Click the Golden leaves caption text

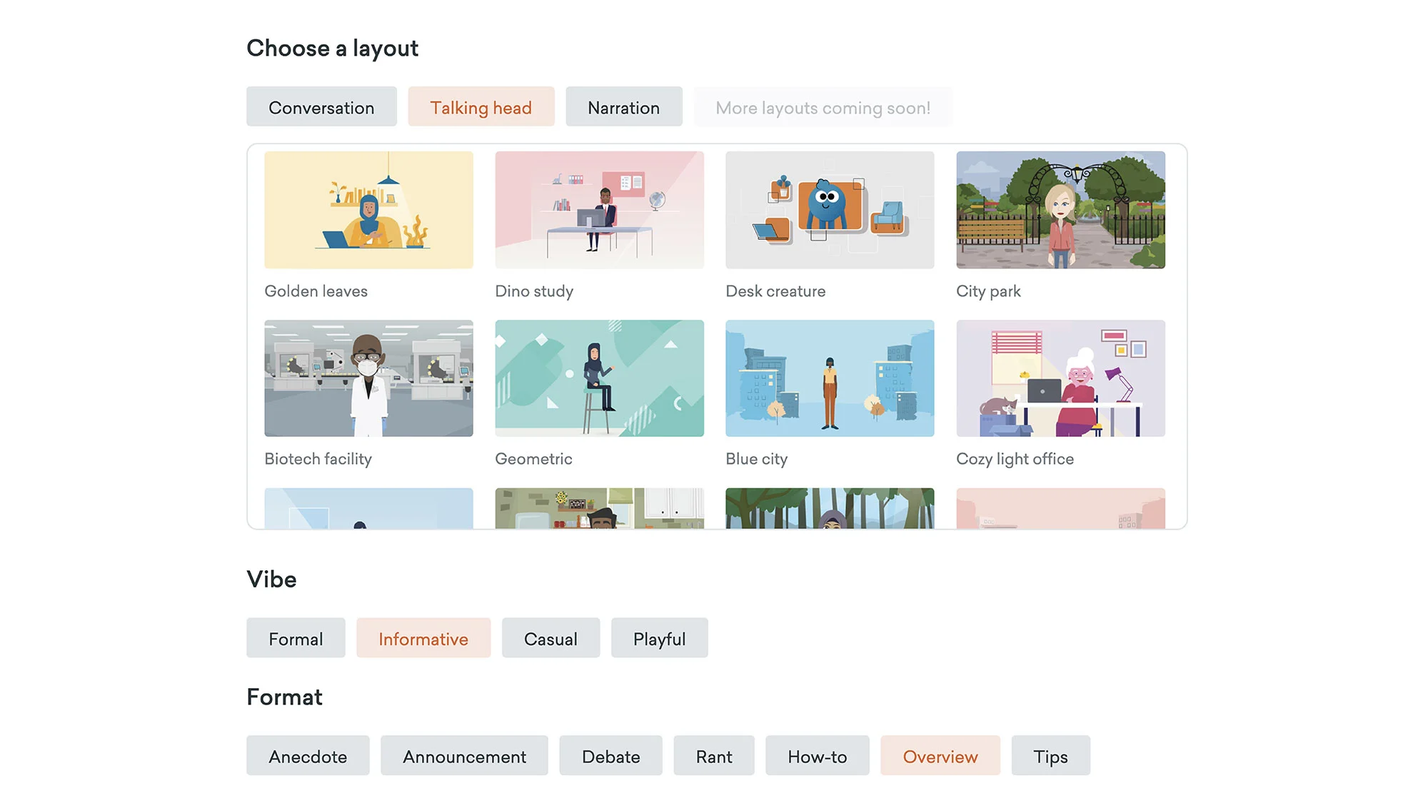(x=316, y=291)
